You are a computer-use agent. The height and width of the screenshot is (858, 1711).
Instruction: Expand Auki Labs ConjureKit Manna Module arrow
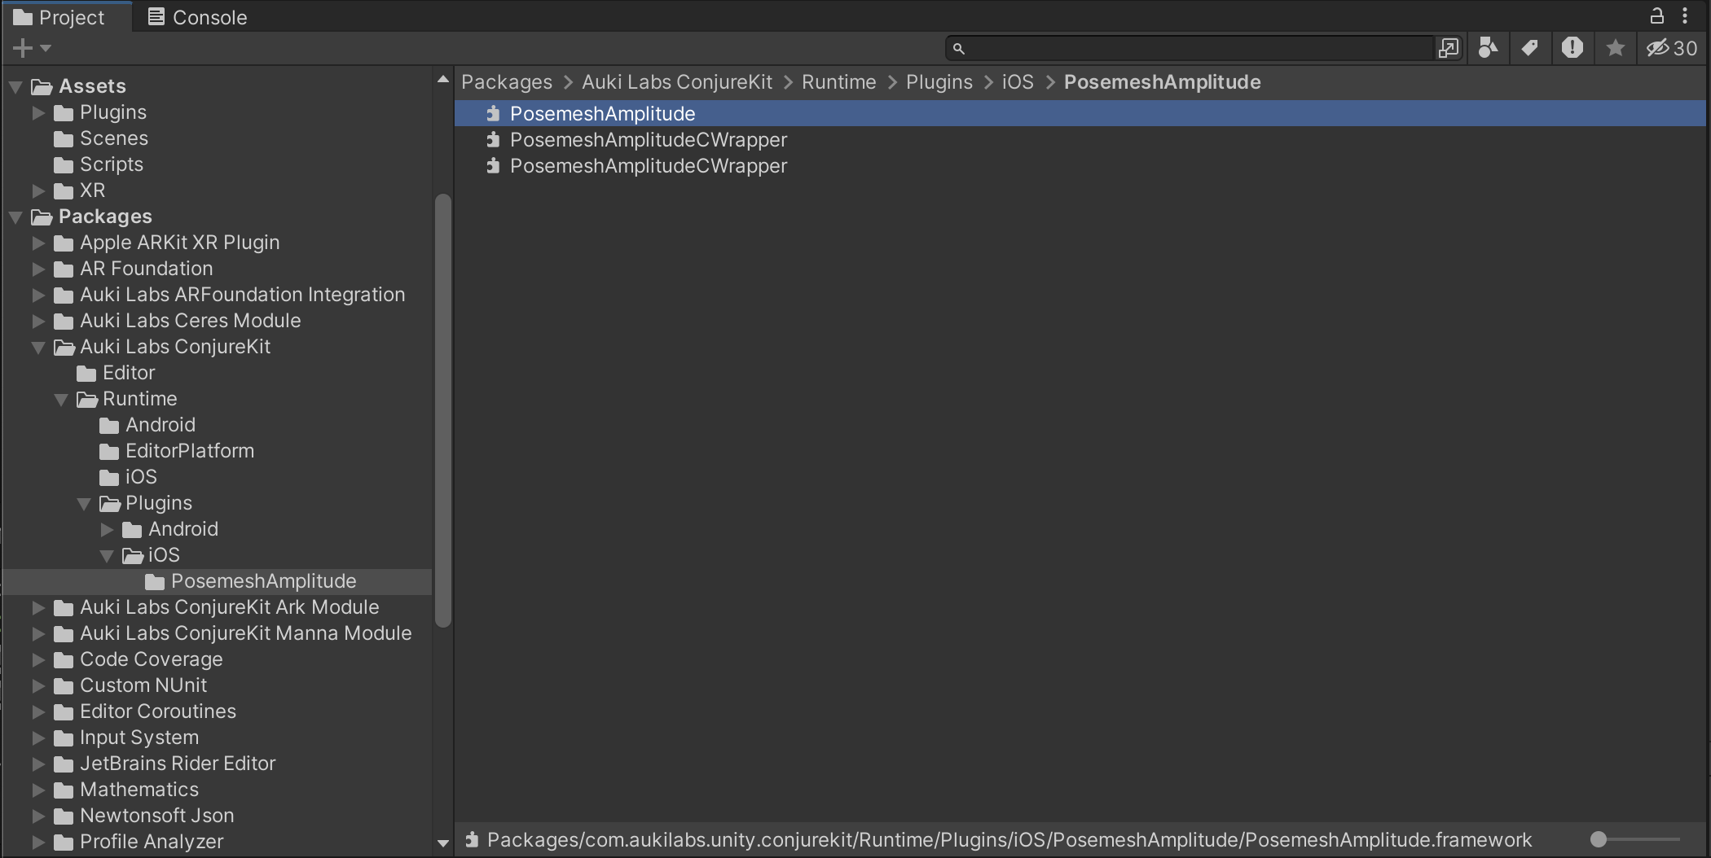tap(38, 634)
